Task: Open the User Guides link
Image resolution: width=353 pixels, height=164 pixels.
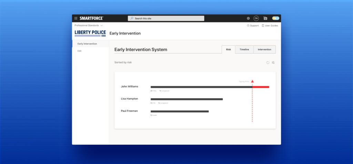Action: coord(270,25)
